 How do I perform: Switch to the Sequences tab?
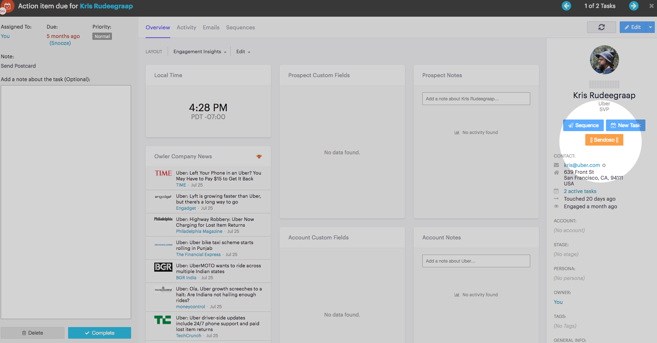point(240,27)
